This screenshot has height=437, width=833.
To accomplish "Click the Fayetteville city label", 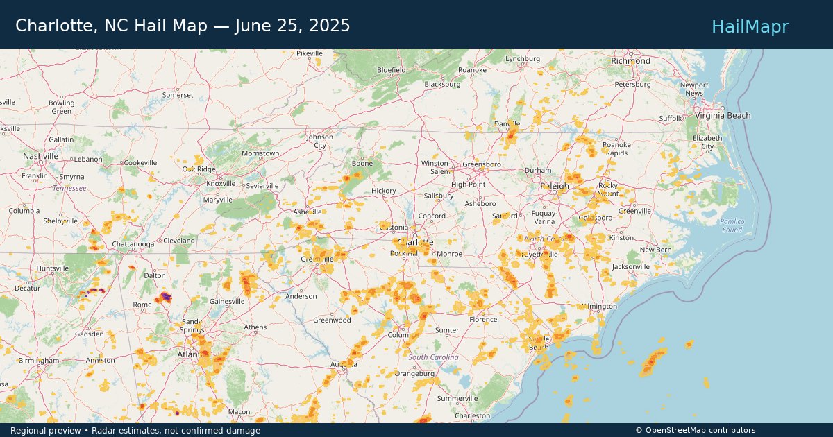I will click(x=539, y=255).
